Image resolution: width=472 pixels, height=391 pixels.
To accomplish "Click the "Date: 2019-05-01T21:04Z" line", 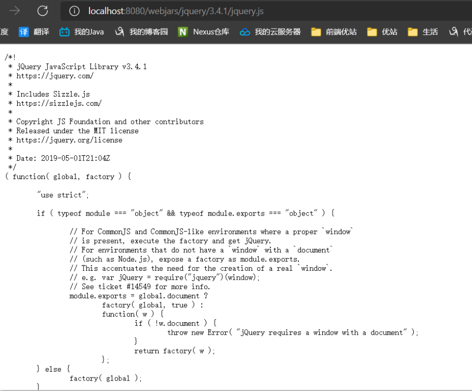I will coord(63,158).
